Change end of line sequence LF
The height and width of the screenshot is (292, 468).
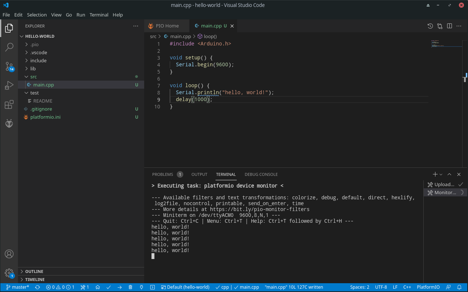[395, 287]
